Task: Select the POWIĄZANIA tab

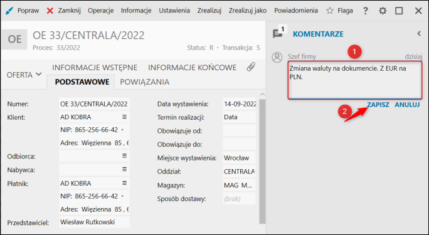Action: (x=144, y=82)
